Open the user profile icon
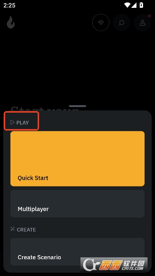The width and height of the screenshot is (155, 276). [x=142, y=23]
